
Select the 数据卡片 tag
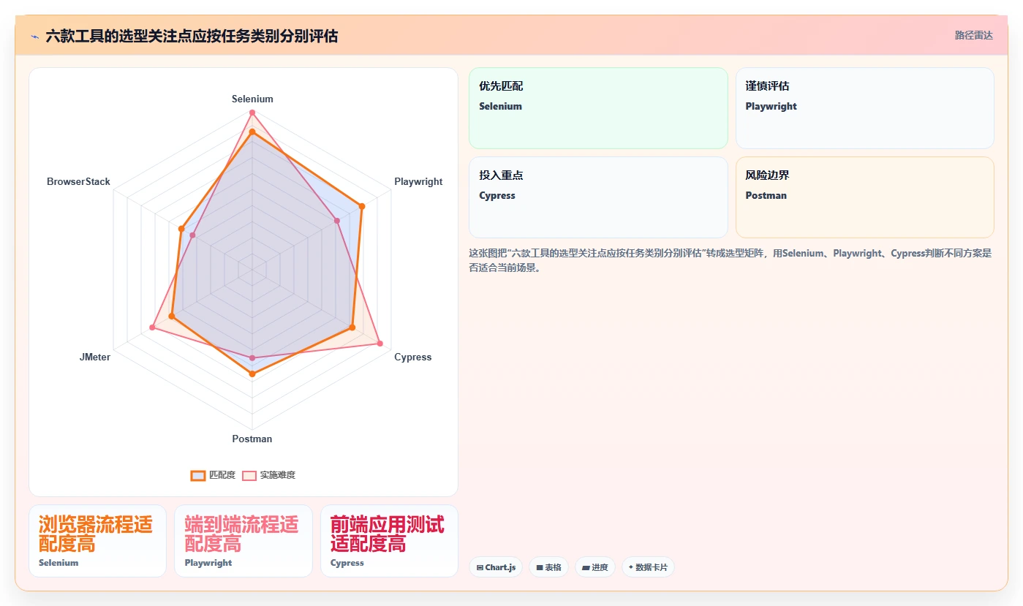point(648,567)
